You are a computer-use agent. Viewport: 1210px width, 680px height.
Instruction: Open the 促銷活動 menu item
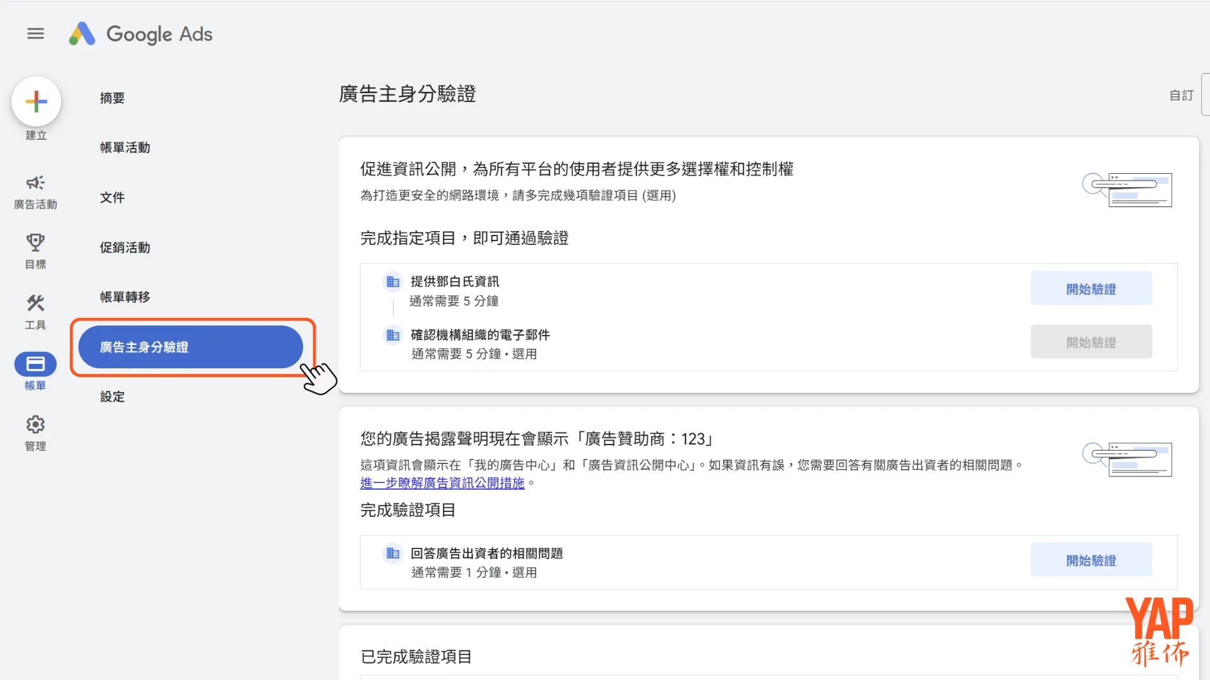click(124, 247)
